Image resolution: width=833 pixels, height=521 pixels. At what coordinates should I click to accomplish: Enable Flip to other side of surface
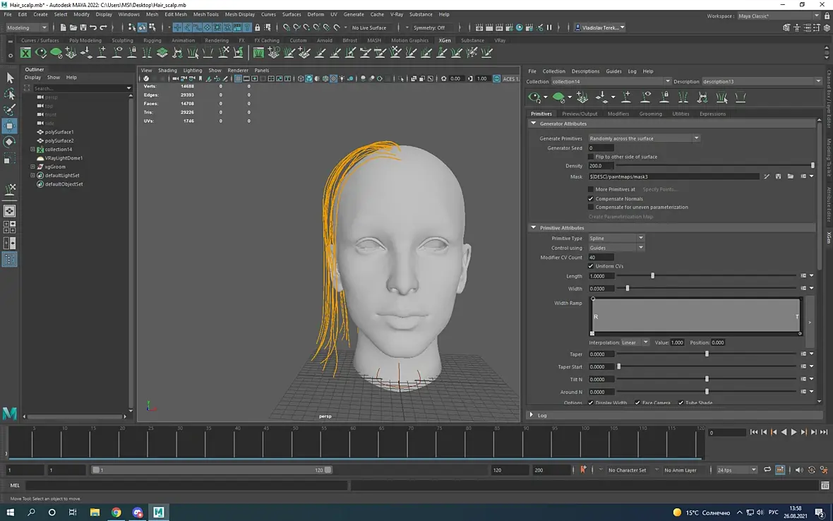591,157
